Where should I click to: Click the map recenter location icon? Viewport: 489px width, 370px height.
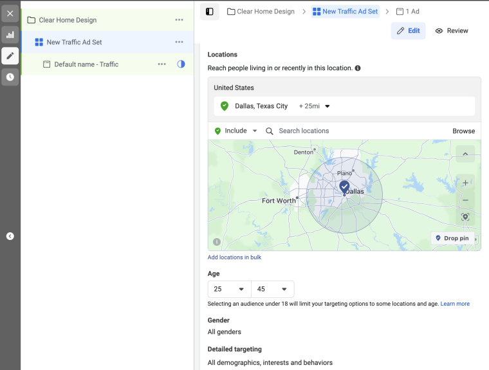(465, 217)
